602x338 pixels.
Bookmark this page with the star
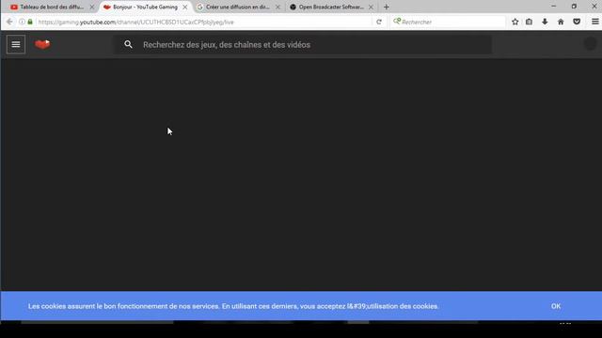click(515, 22)
